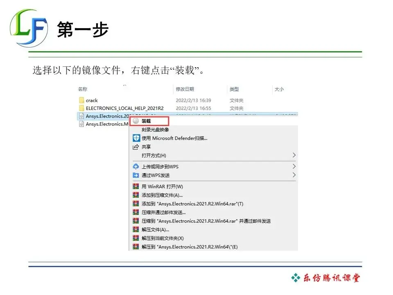
Task: Select the 打开方式(H) menu entry label
Action: click(x=154, y=156)
